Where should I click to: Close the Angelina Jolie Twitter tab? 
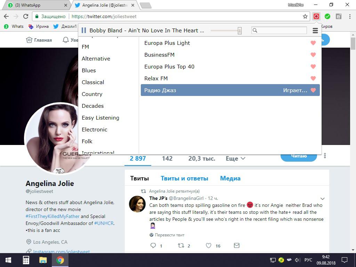pyautogui.click(x=133, y=5)
